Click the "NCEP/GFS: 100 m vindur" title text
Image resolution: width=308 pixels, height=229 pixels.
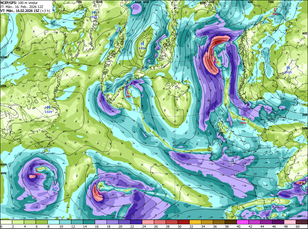click(19, 3)
